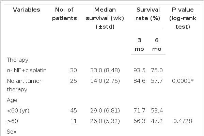The image size is (204, 136).
Task: Click the α-INF+cisplatin row label
Action: coord(27,71)
